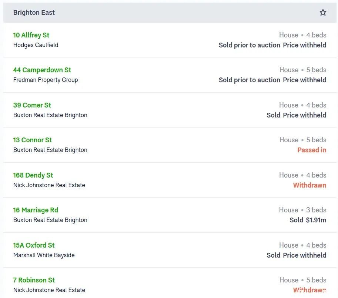Click the Sold $1.91m result

click(x=308, y=220)
